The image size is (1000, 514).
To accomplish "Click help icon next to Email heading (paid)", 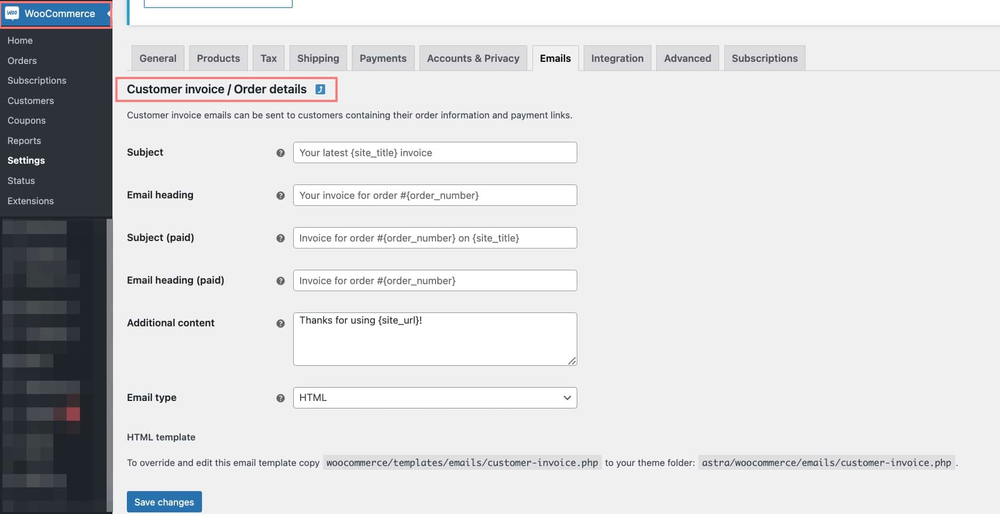I will (x=280, y=280).
